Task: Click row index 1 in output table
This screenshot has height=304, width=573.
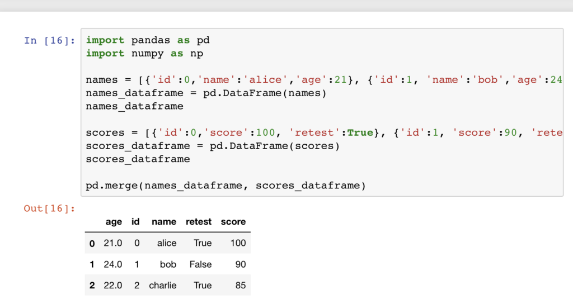Action: click(92, 264)
